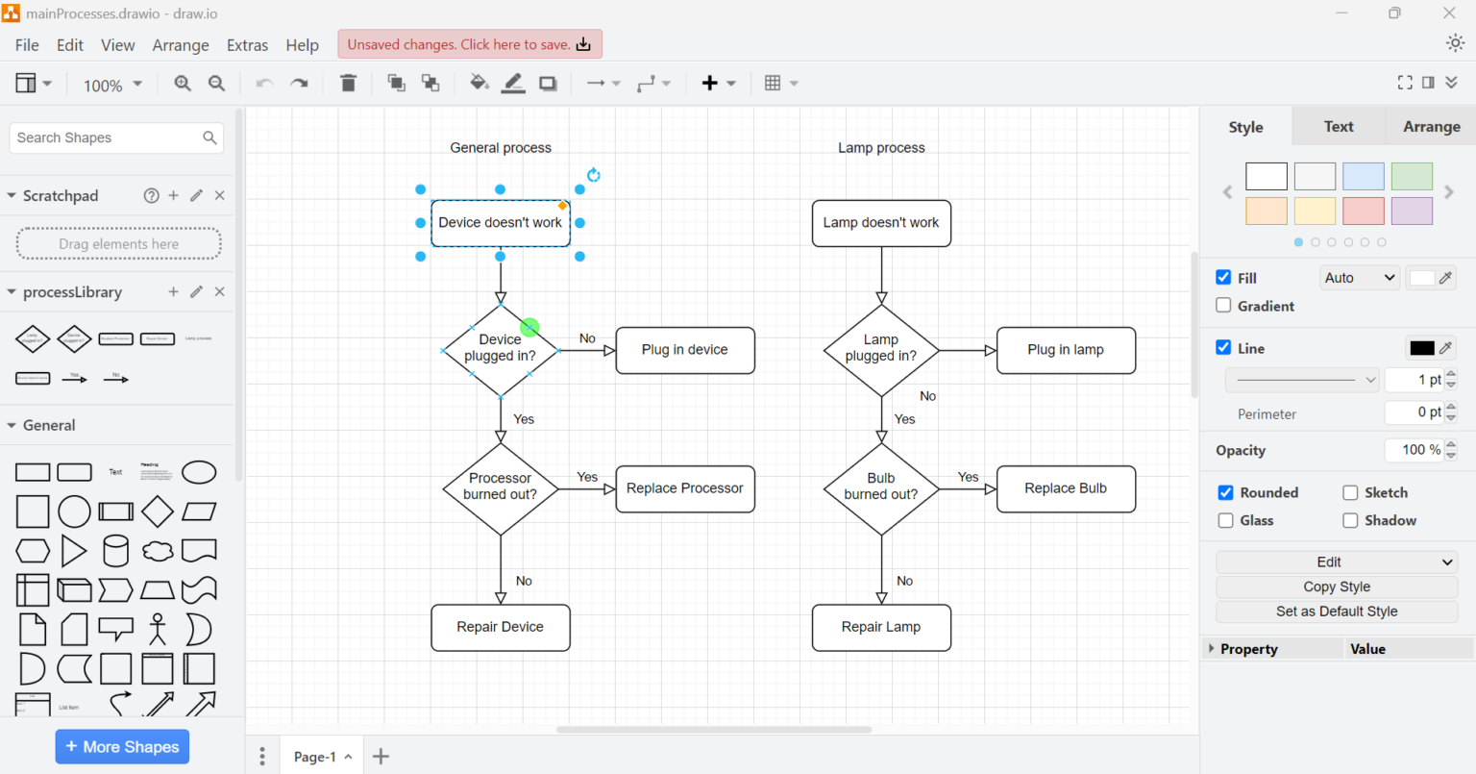Screen dimensions: 1476x774
Task: Click the Delete trash icon
Action: point(348,83)
